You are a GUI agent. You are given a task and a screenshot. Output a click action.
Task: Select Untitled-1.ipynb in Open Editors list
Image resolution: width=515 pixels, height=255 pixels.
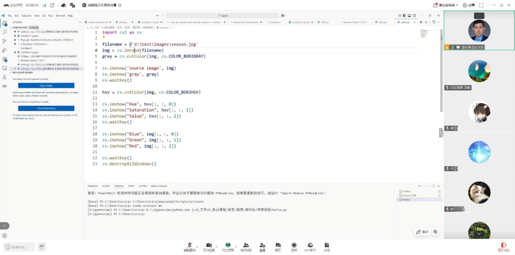tap(46, 36)
